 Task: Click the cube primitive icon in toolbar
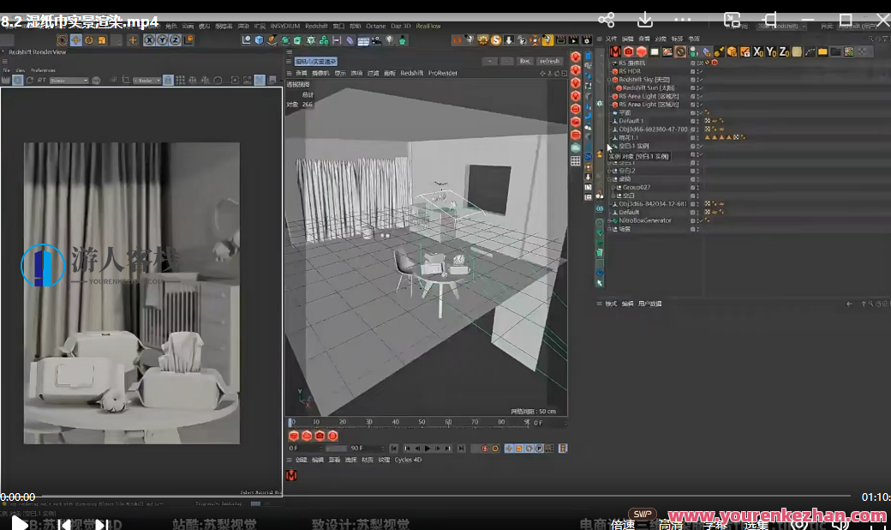coord(258,39)
